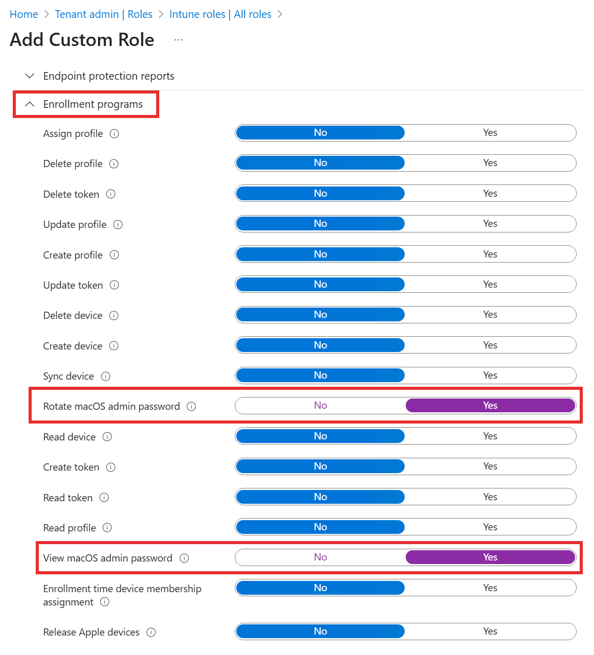The height and width of the screenshot is (655, 594).
Task: Set View macOS admin password to No
Action: point(320,557)
